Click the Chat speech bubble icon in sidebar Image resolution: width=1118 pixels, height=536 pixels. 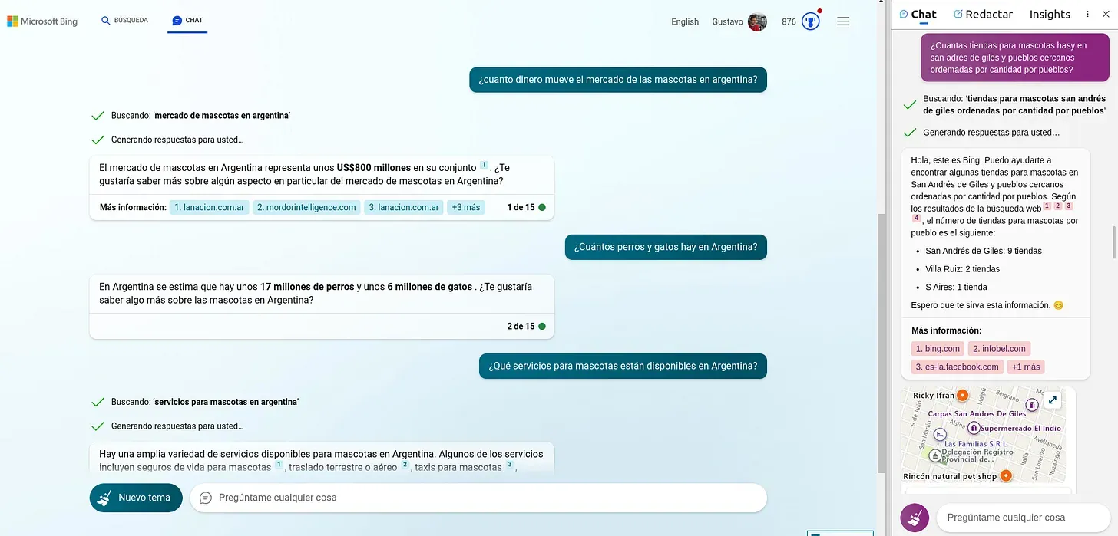click(x=905, y=14)
